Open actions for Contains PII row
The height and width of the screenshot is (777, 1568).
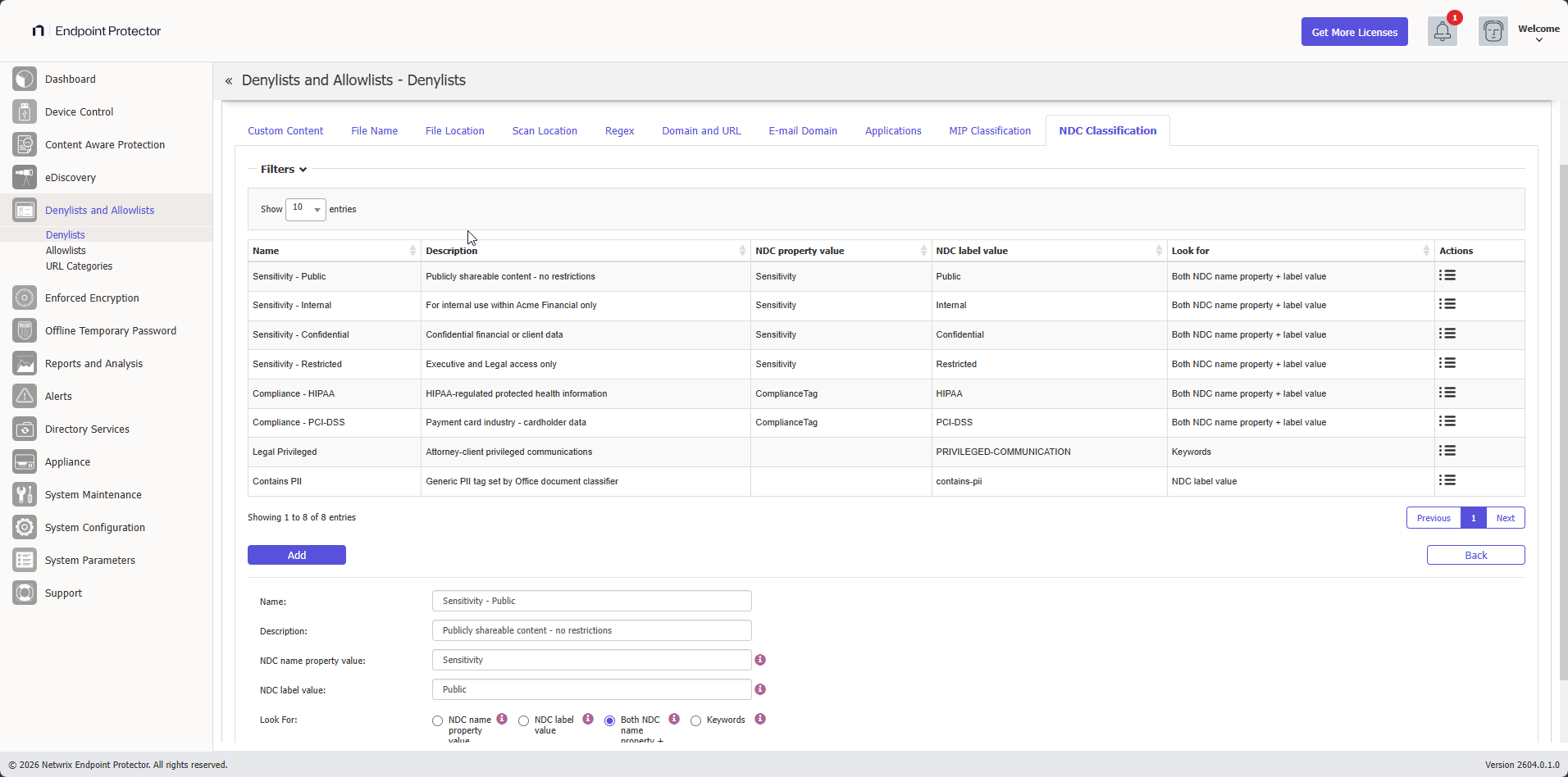click(1447, 480)
